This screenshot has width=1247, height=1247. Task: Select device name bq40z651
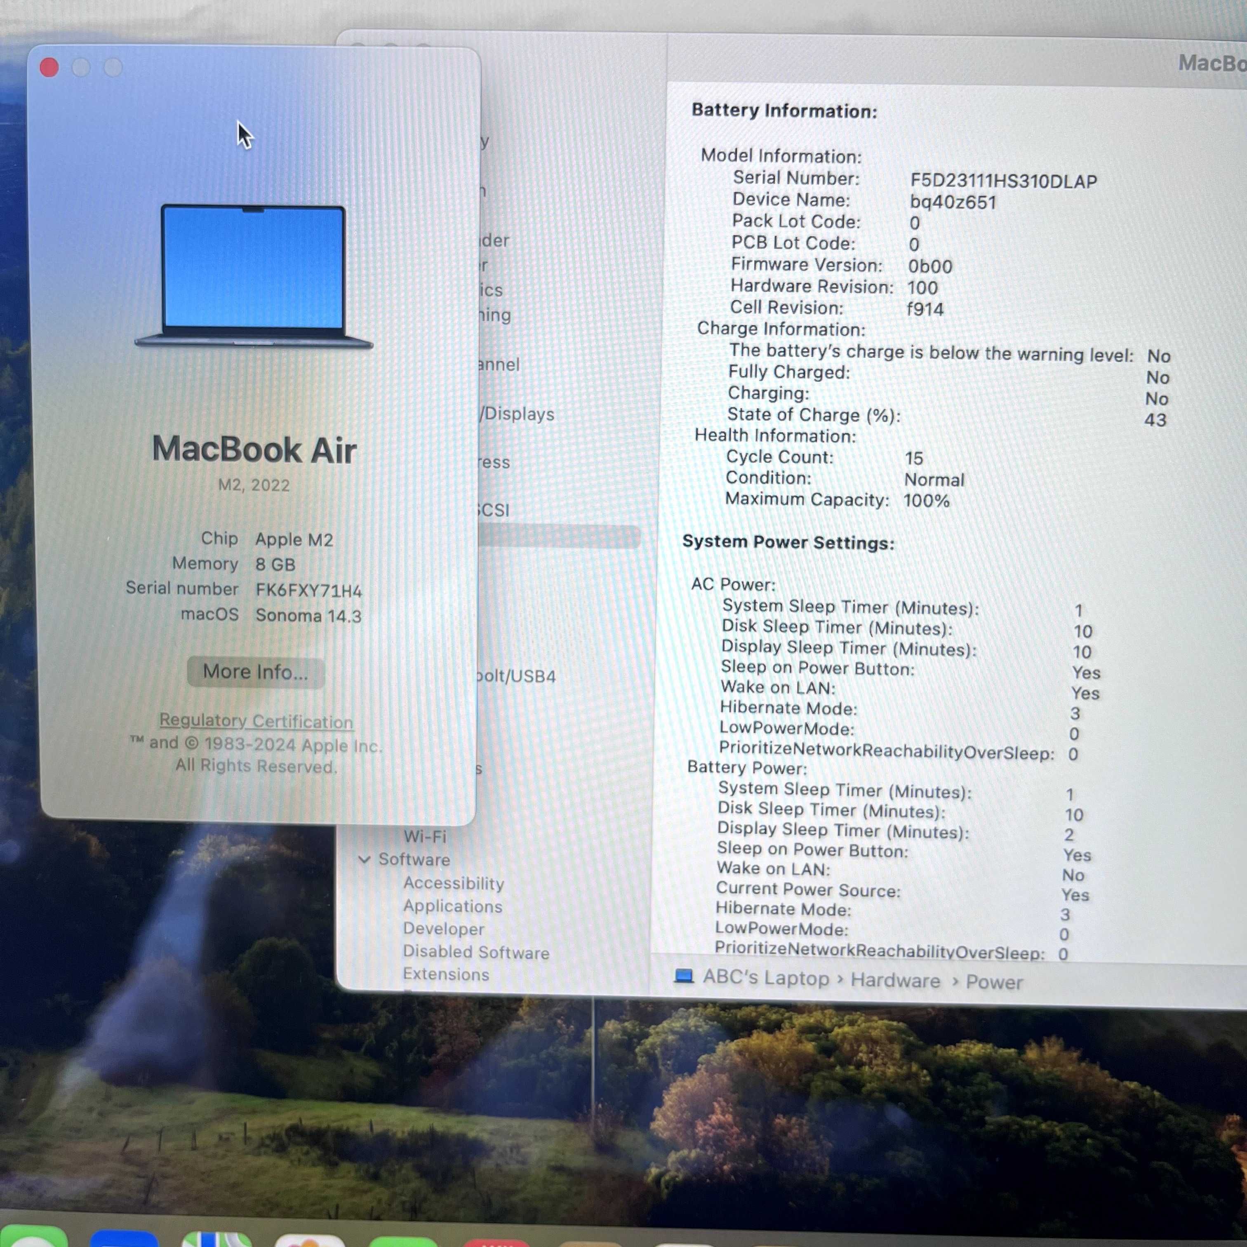pos(953,202)
